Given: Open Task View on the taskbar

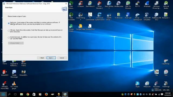Looking at the screenshot, I should click(x=15, y=94).
